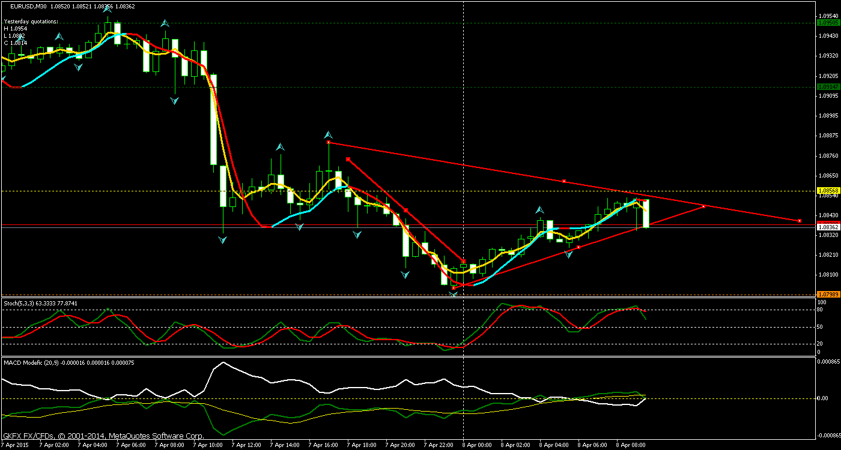
Task: Click the 8 Apr 06:00 time axis label
Action: coord(592,445)
